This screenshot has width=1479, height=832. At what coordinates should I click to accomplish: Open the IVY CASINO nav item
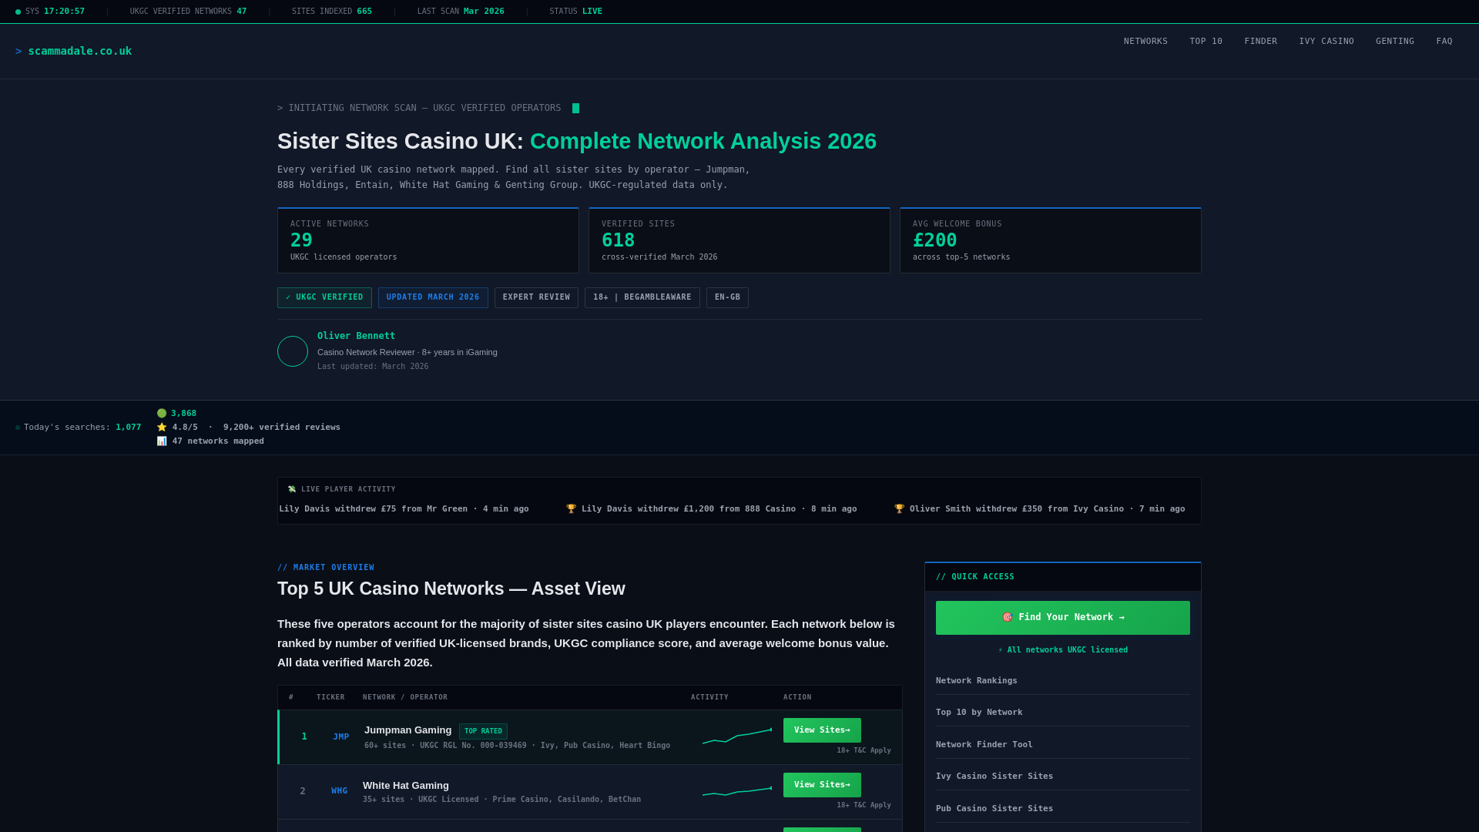1326,42
